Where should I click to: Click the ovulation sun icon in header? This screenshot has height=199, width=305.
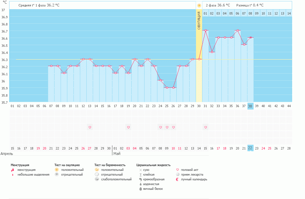coord(199,5)
